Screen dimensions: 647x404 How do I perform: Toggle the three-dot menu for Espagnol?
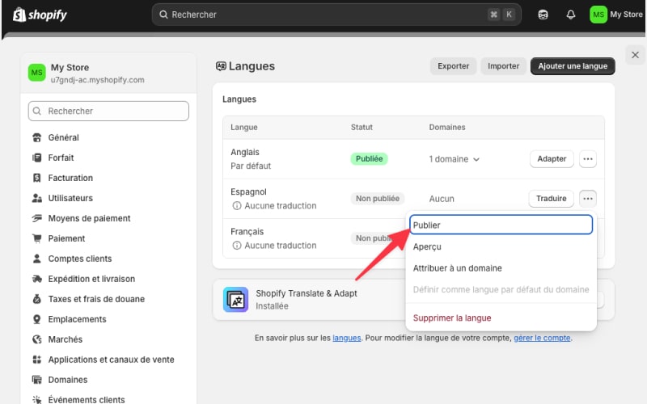(588, 198)
